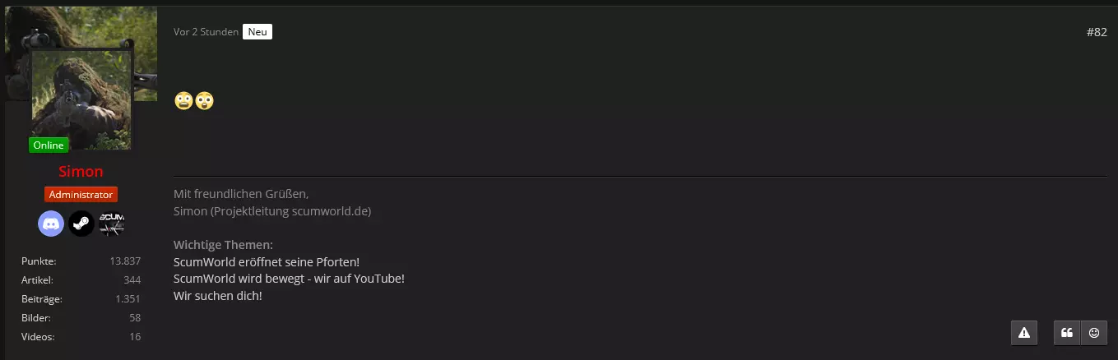
Task: Quote post #82 using quotation mark icon
Action: tap(1067, 332)
